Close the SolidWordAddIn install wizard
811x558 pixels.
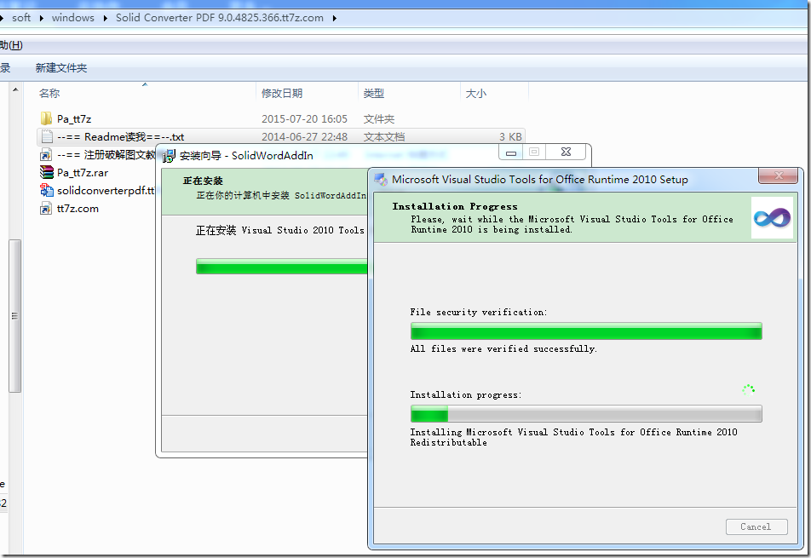pyautogui.click(x=566, y=152)
